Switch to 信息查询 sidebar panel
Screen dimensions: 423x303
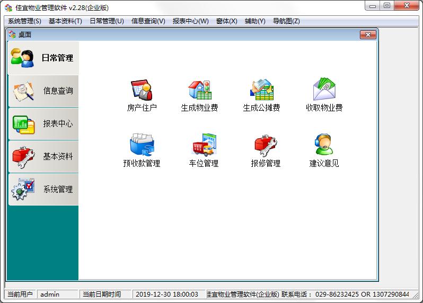43,91
